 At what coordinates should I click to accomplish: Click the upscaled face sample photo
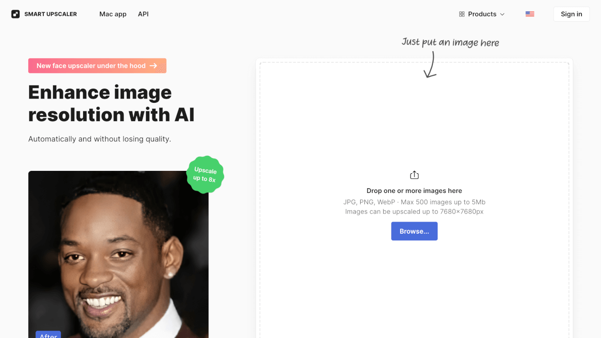point(118,254)
